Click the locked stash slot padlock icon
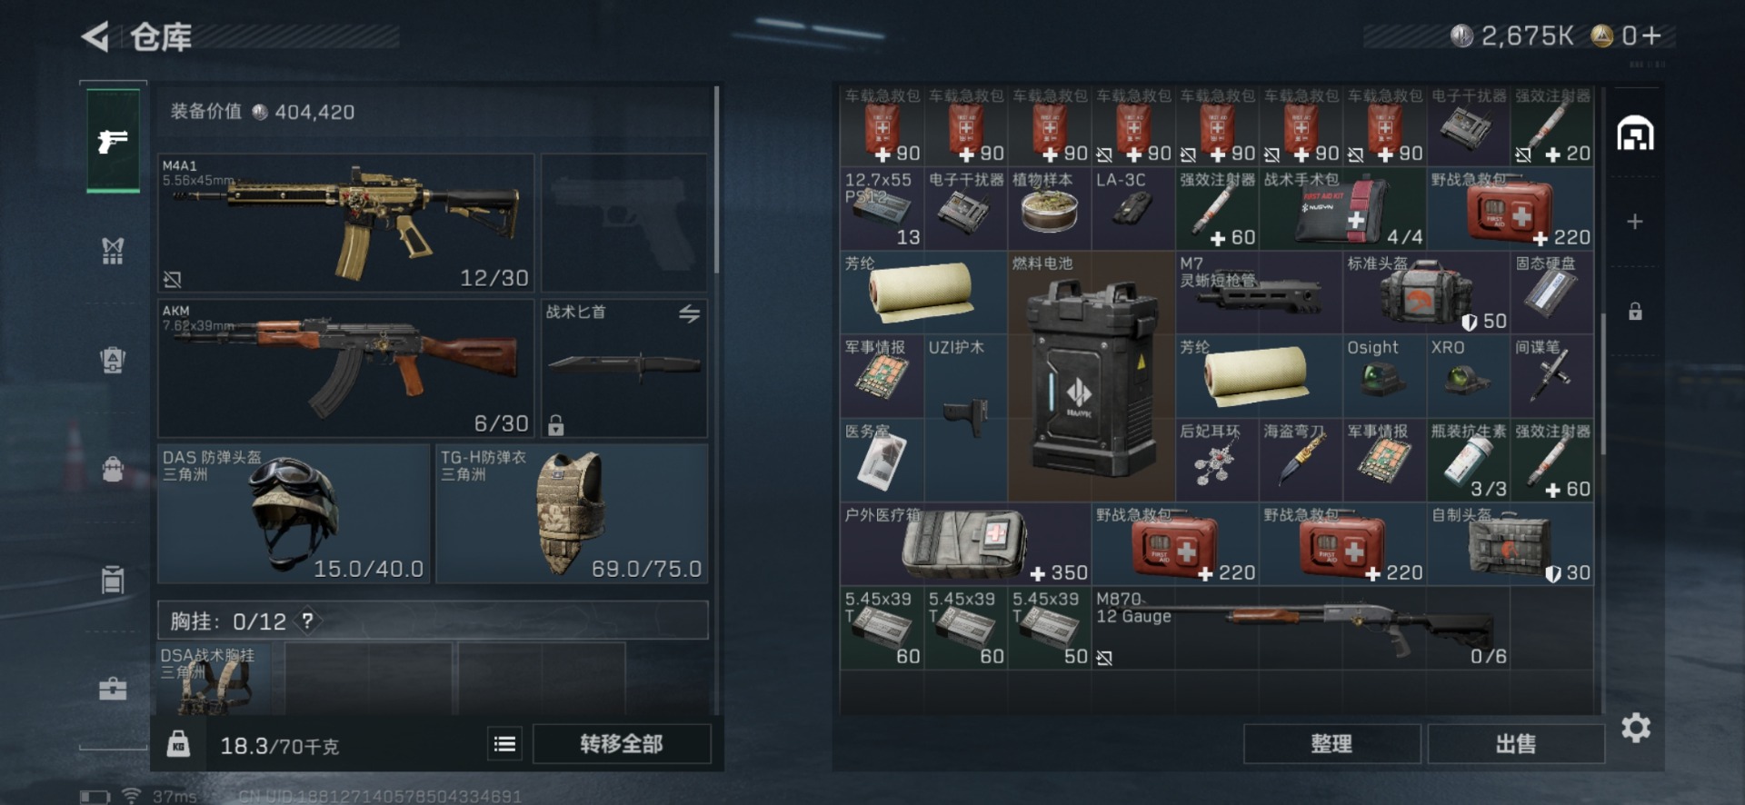 coord(1635,311)
